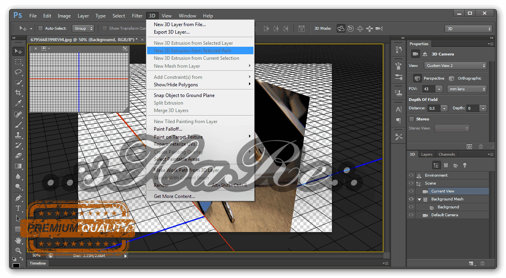Choose Export 3D Layer menu item

(200, 32)
